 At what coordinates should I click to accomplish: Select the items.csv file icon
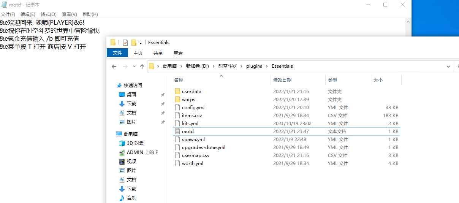[177, 116]
